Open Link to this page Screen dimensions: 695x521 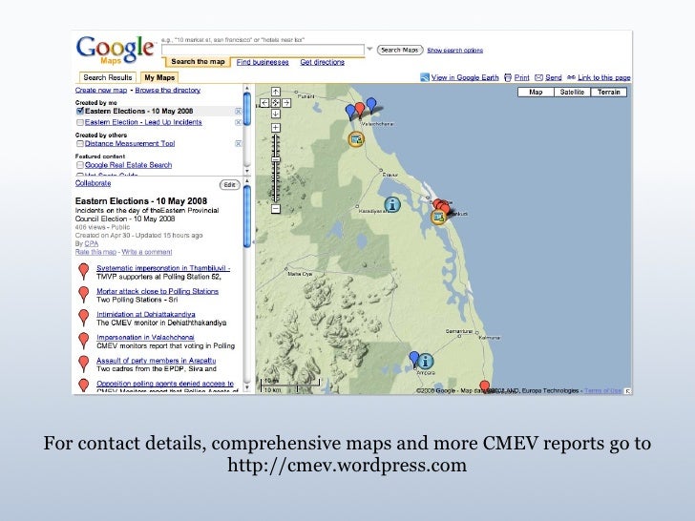click(x=603, y=77)
